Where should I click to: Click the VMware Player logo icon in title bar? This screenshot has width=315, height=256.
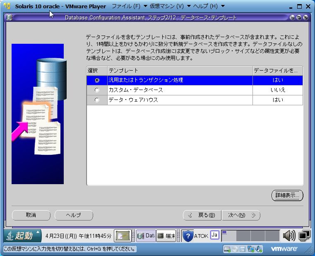(7, 6)
